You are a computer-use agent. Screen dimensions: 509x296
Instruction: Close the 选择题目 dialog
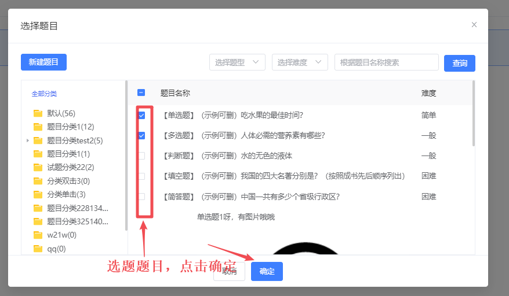coord(474,25)
